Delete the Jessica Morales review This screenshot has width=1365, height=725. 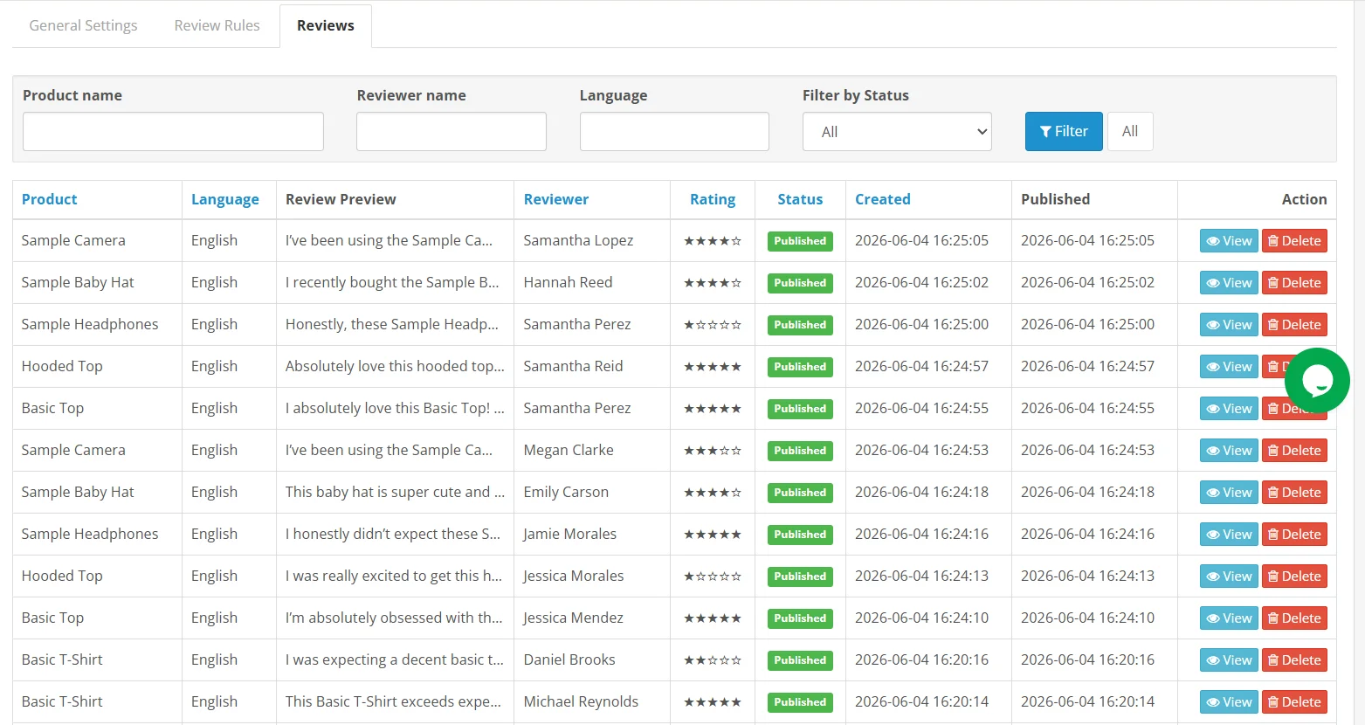[1294, 577]
